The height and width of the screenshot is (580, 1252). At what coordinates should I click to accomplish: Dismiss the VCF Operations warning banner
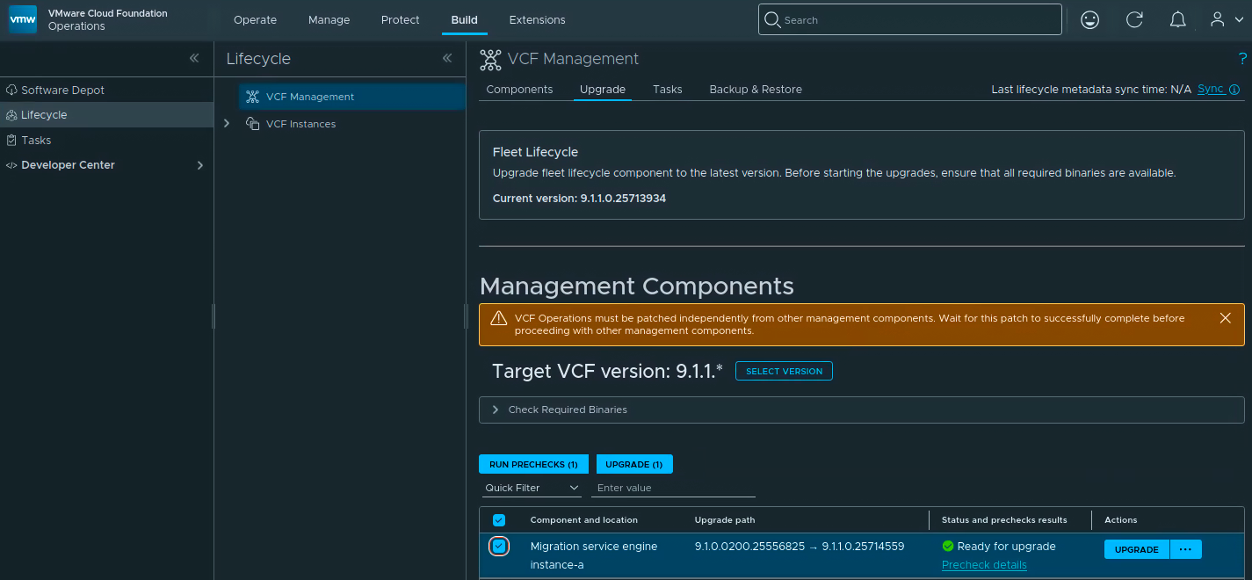pos(1226,318)
